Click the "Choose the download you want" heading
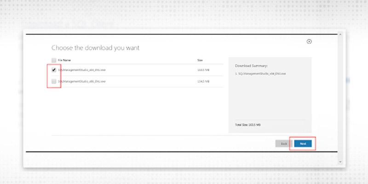Screen dimensions: 368x184 [x=95, y=48]
